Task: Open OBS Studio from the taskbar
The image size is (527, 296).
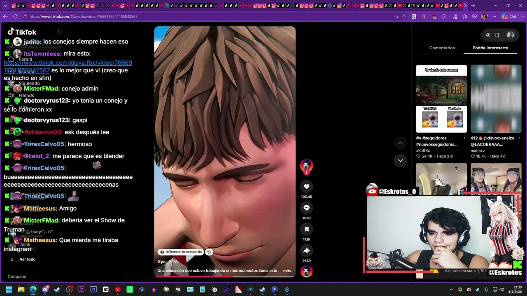Action: (x=69, y=290)
